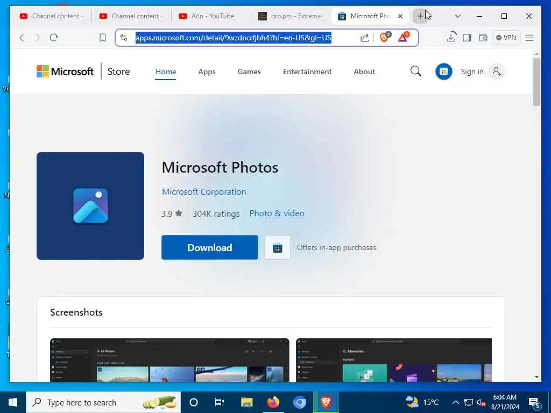
Task: Click the page vertical scrollbar thumb
Action: click(536, 82)
